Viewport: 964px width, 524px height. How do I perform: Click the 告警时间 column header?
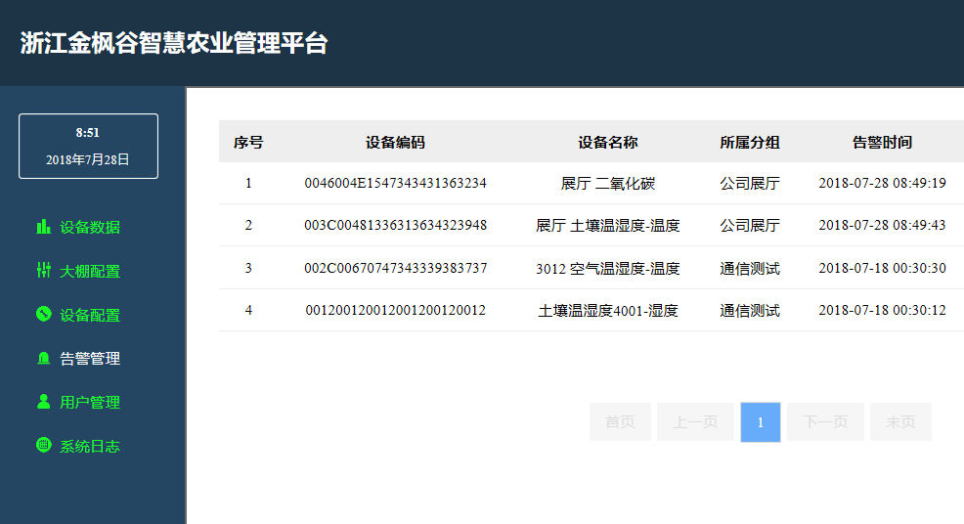pyautogui.click(x=882, y=142)
